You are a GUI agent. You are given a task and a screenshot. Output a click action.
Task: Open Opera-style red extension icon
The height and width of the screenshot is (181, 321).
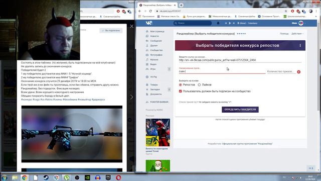(x=292, y=11)
